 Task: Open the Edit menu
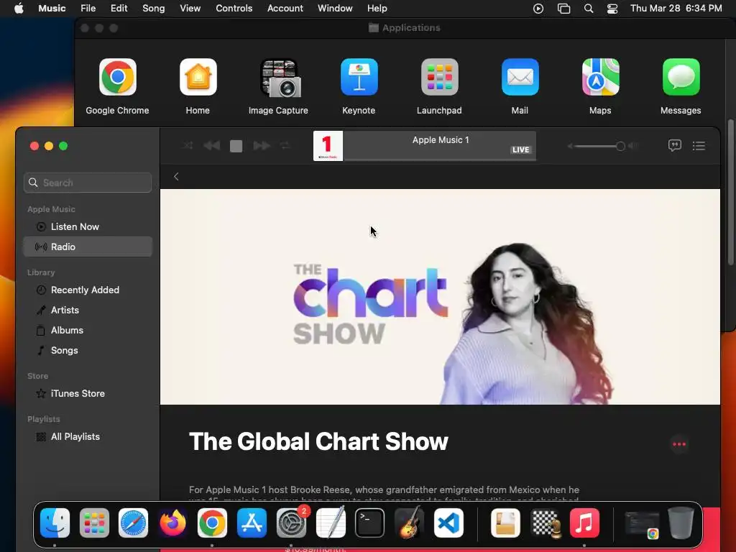coord(119,9)
